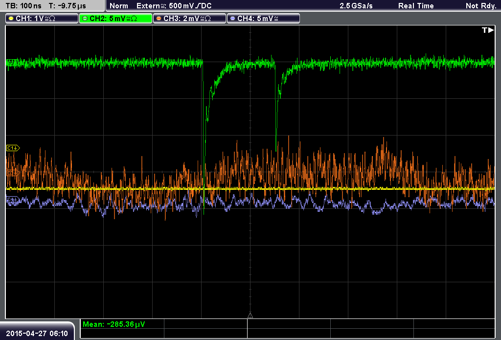Screen dimensions: 501x340
Task: Click the Not Rdy. status indicator
Action: click(481, 6)
